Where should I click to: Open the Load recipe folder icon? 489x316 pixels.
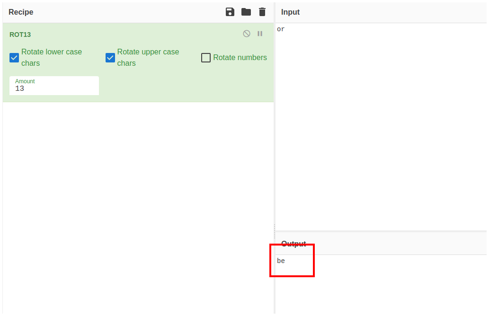point(246,12)
